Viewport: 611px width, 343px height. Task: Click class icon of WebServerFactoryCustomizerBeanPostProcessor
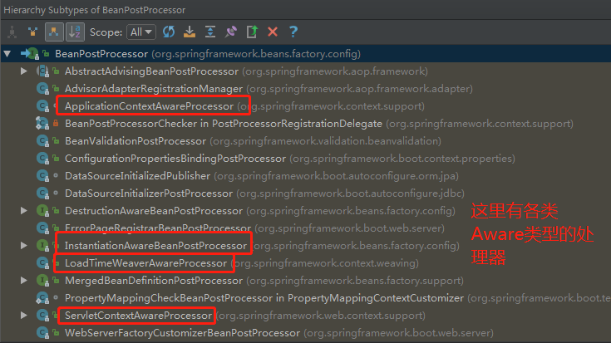click(42, 333)
